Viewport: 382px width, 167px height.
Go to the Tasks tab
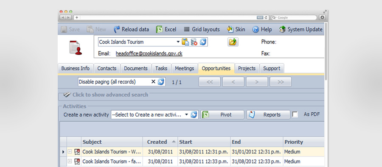pos(161,68)
